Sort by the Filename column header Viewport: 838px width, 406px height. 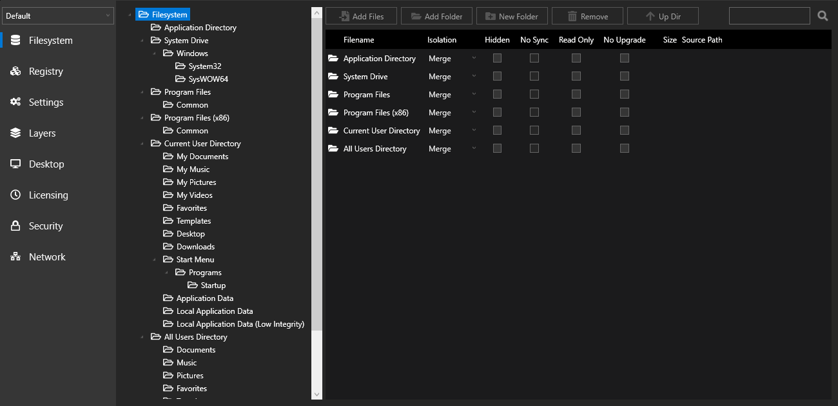click(358, 40)
